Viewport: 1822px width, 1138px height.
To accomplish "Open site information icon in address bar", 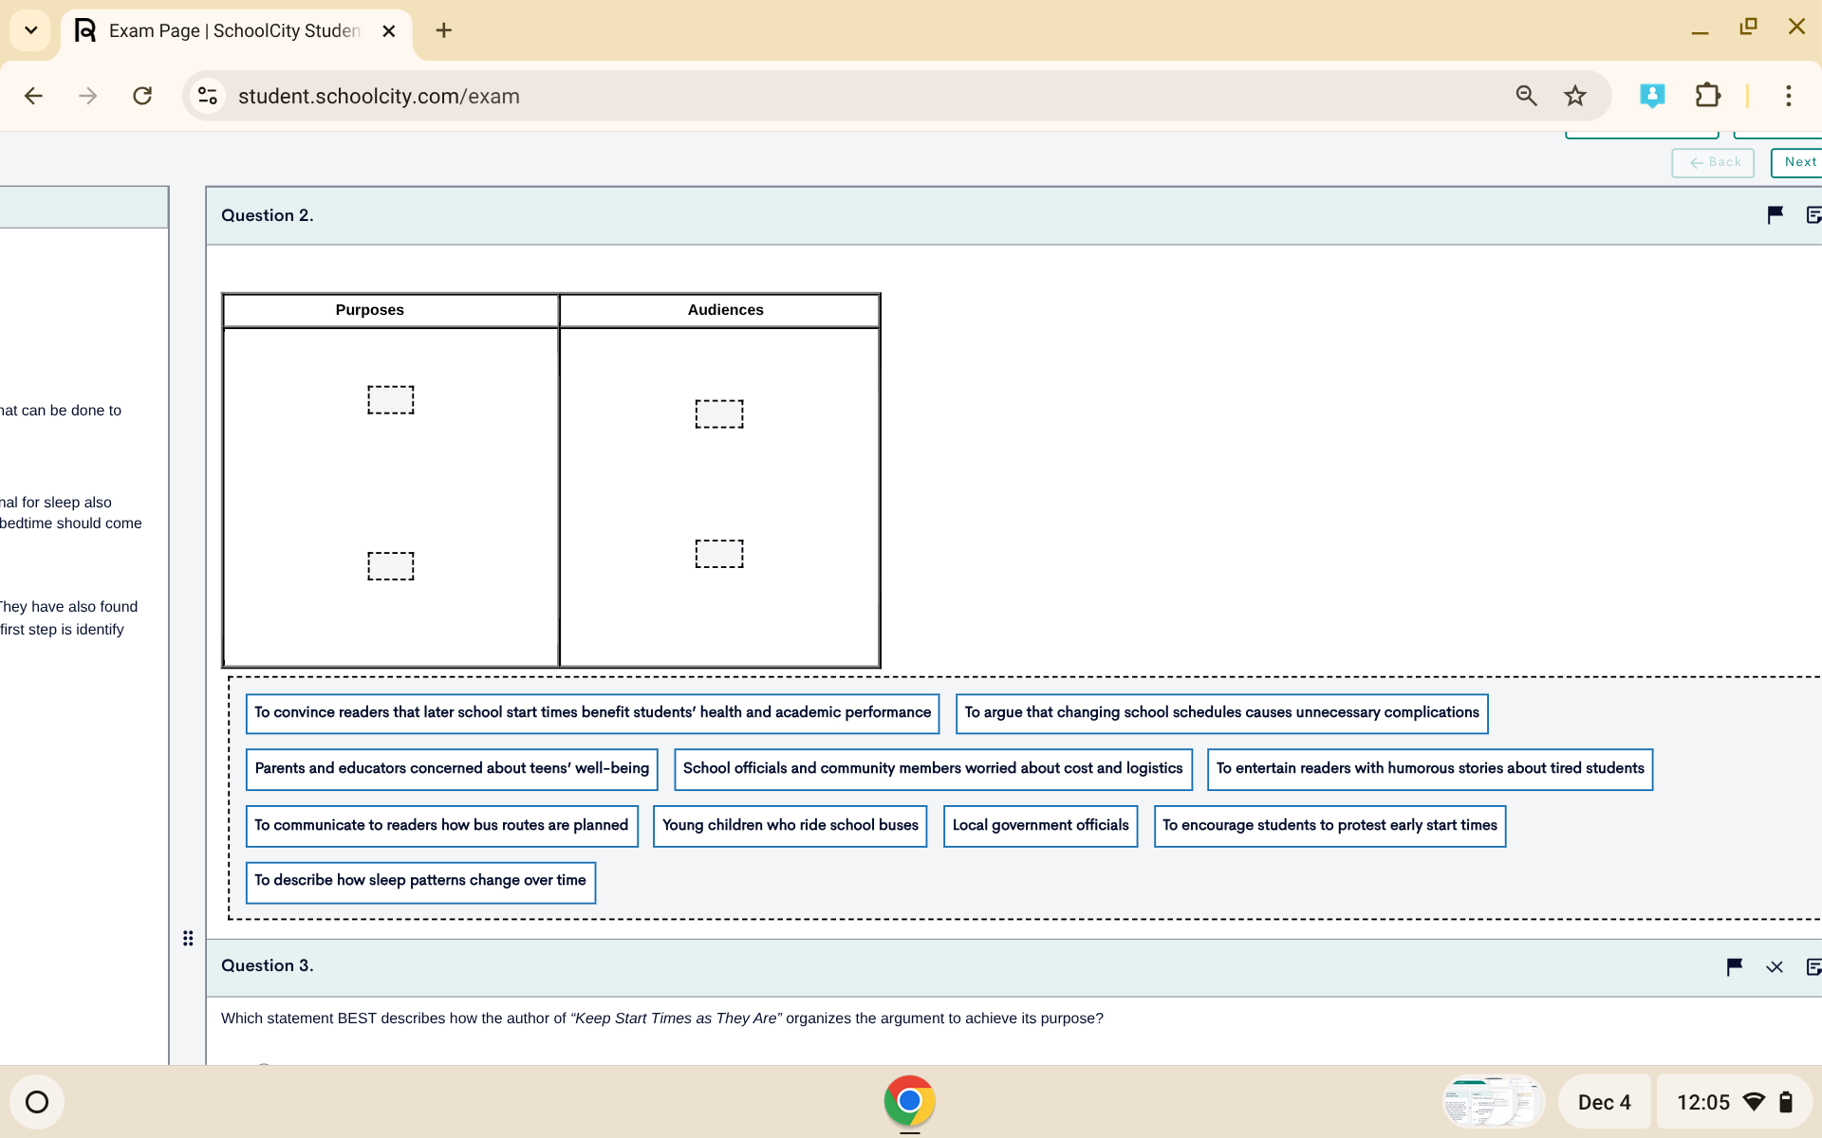I will 208,96.
